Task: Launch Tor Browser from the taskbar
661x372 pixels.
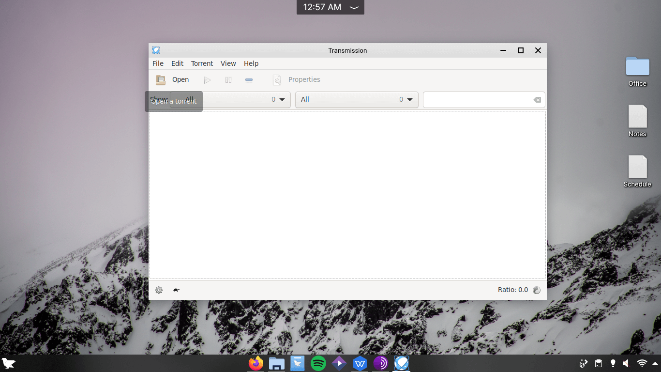Action: click(x=380, y=363)
